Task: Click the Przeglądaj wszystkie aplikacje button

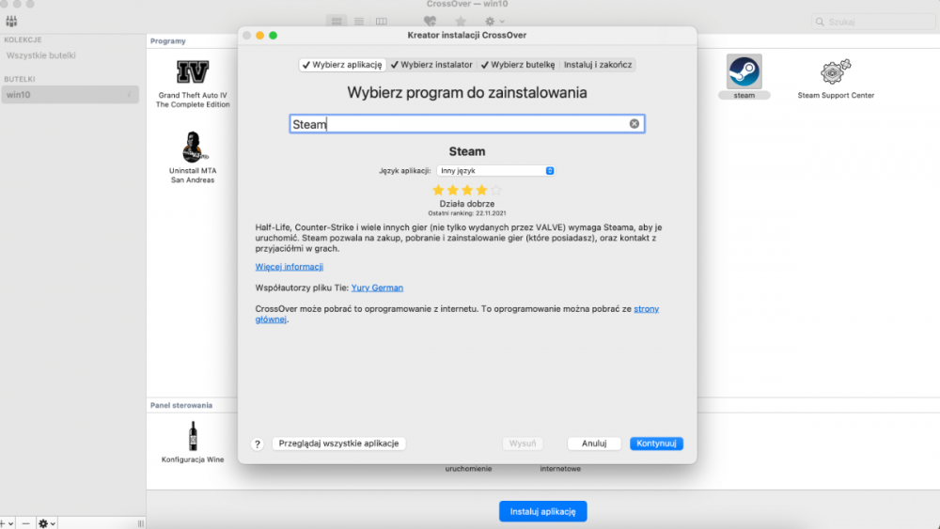Action: coord(338,443)
